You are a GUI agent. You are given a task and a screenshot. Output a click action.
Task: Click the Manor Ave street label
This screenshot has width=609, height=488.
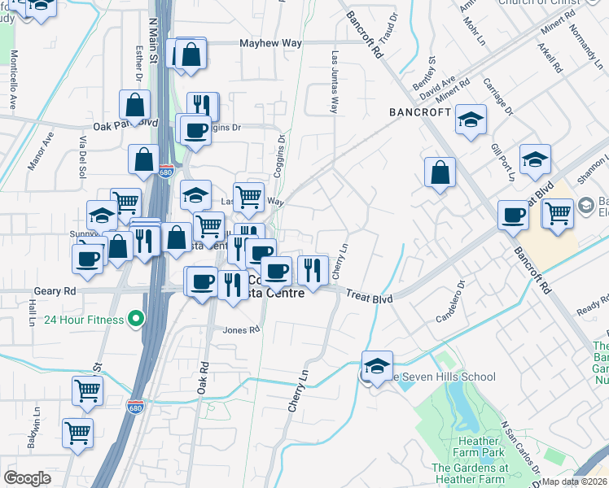(41, 151)
